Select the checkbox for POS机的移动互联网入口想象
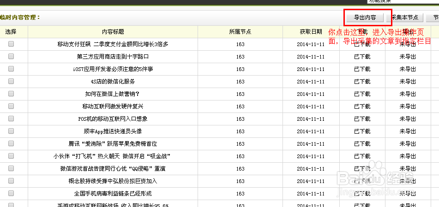This screenshot has width=439, height=207. pos(11,118)
